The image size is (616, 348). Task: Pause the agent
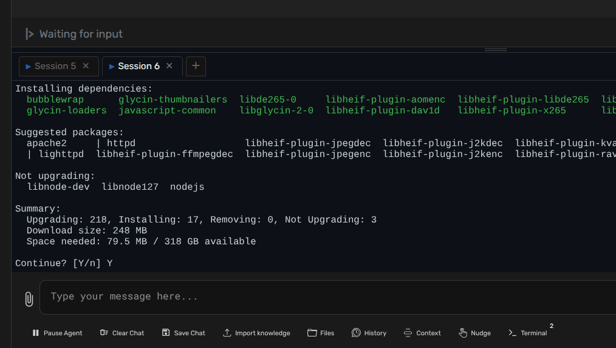point(57,333)
